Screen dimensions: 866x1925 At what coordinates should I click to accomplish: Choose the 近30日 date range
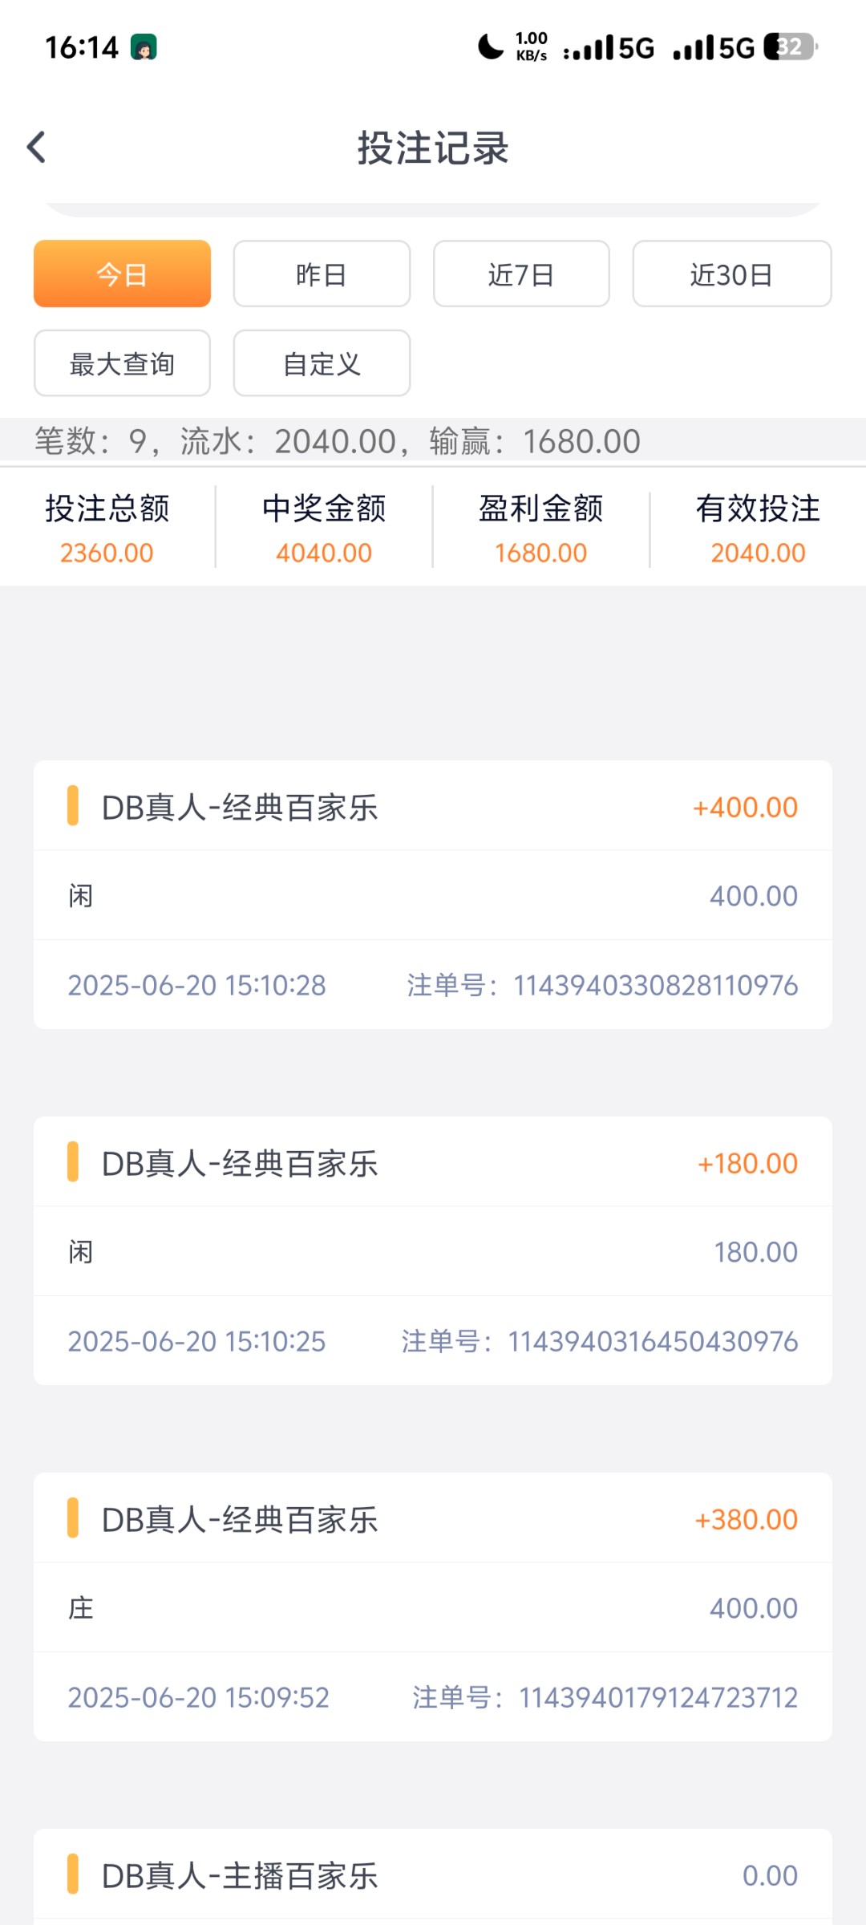coord(731,274)
